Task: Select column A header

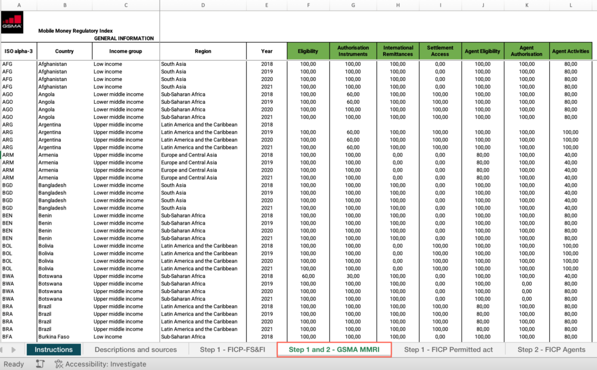Action: coord(19,5)
